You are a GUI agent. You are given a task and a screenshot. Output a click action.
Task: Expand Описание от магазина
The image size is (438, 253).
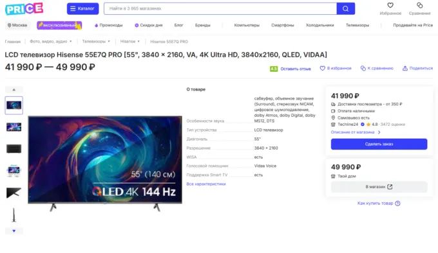[356, 132]
